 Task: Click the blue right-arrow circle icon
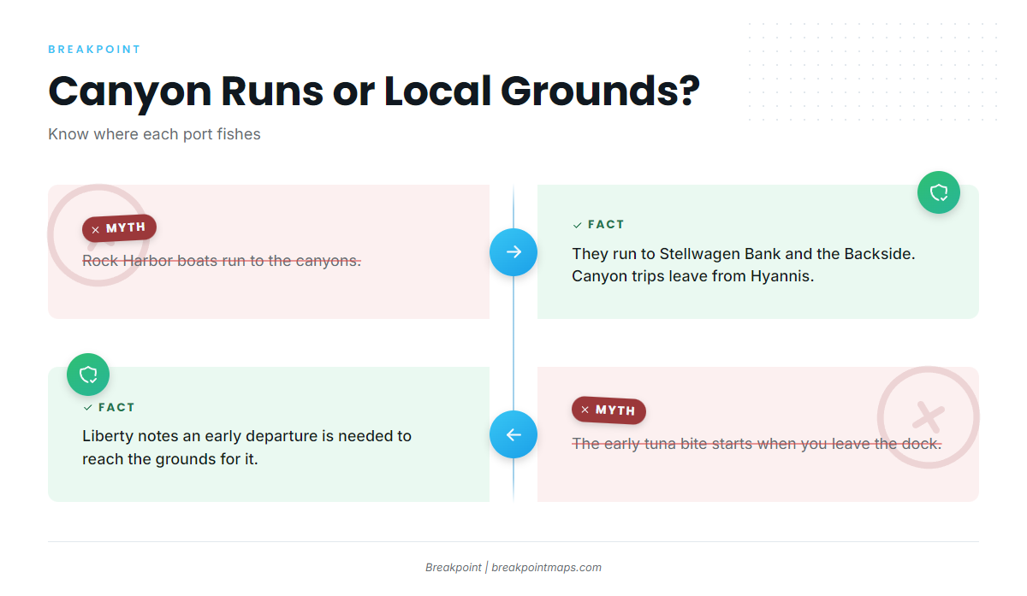[513, 252]
